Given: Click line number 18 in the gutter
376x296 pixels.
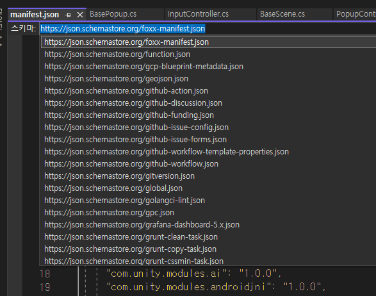Looking at the screenshot, I should pyautogui.click(x=45, y=274).
